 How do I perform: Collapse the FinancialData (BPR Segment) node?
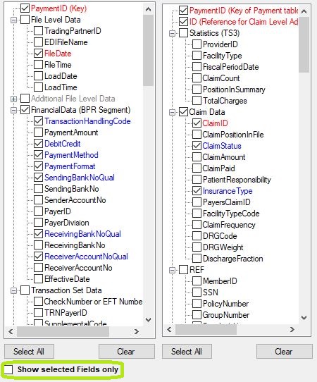pos(14,110)
